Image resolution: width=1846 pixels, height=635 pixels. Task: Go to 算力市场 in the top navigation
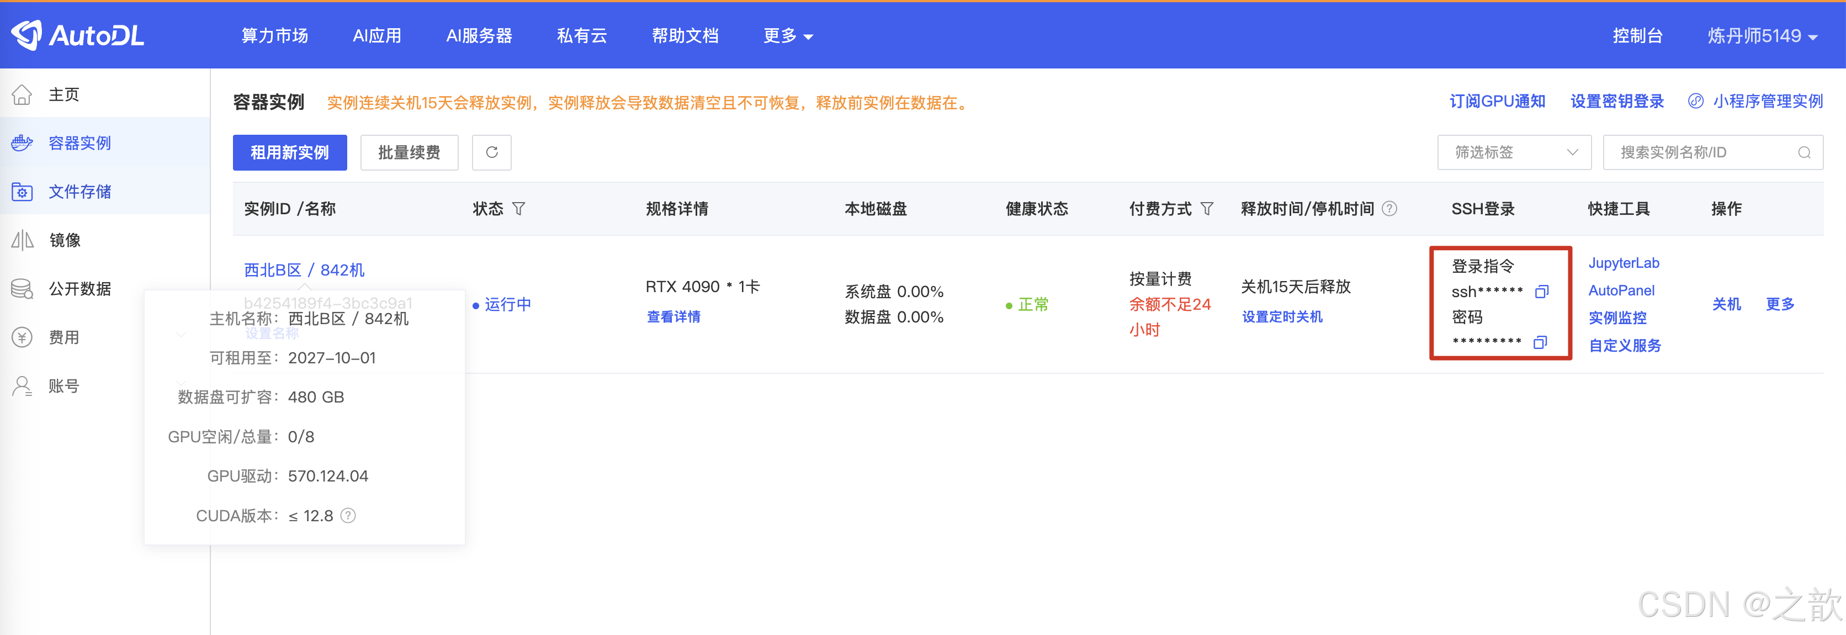tap(274, 36)
